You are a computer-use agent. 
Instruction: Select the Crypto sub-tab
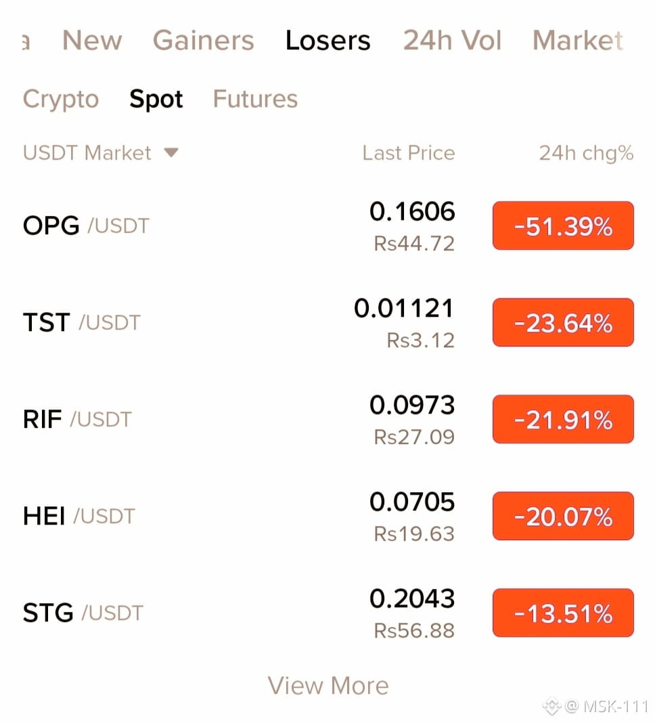[x=61, y=99]
